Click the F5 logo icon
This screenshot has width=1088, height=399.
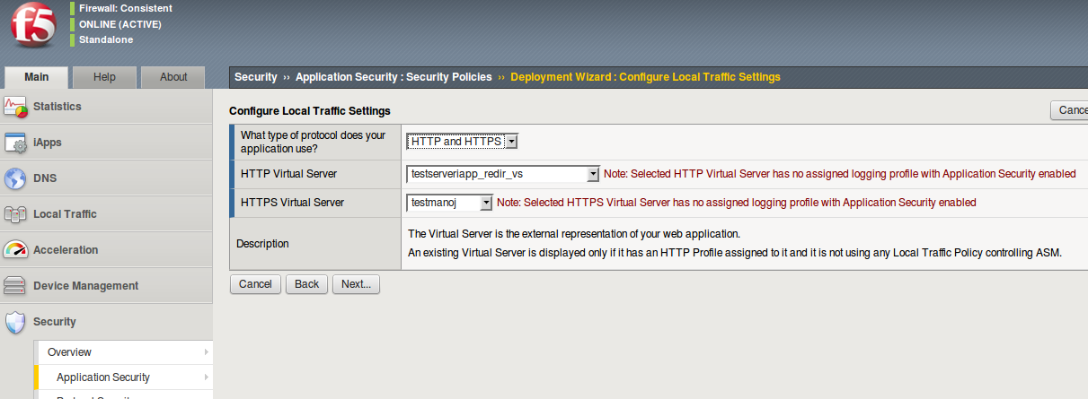pos(34,26)
